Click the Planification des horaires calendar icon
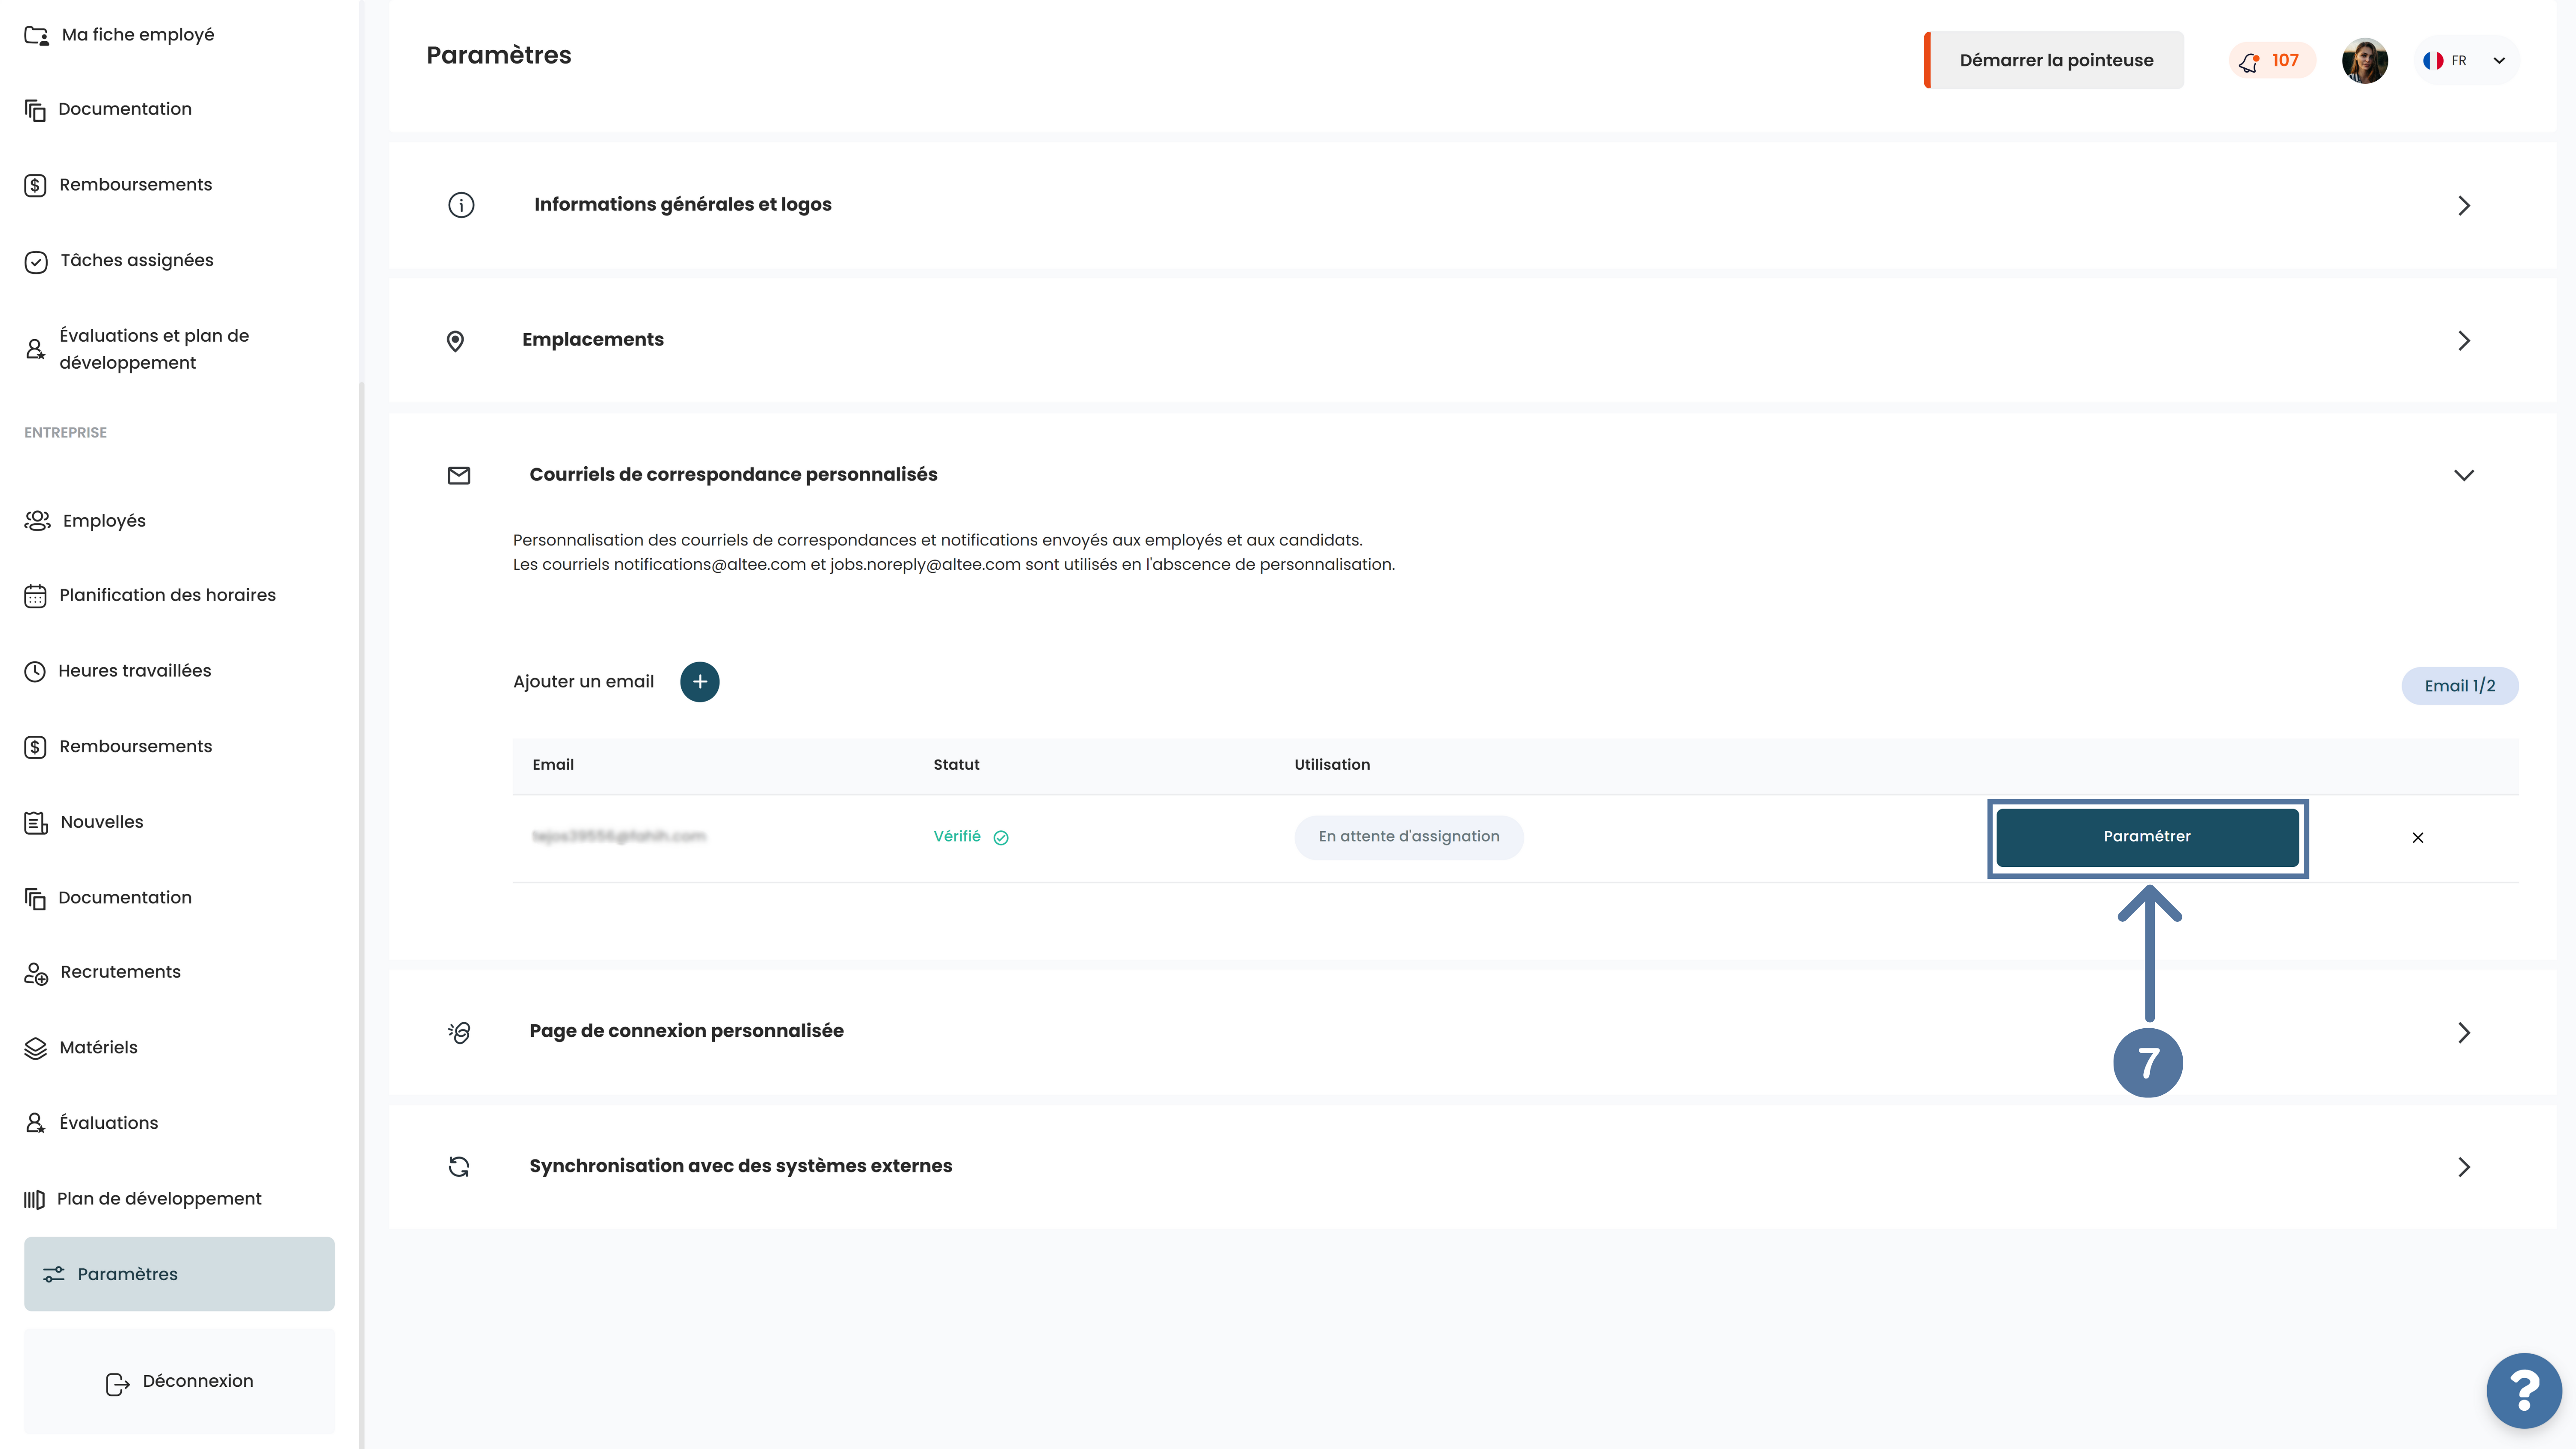This screenshot has width=2576, height=1449. (35, 596)
